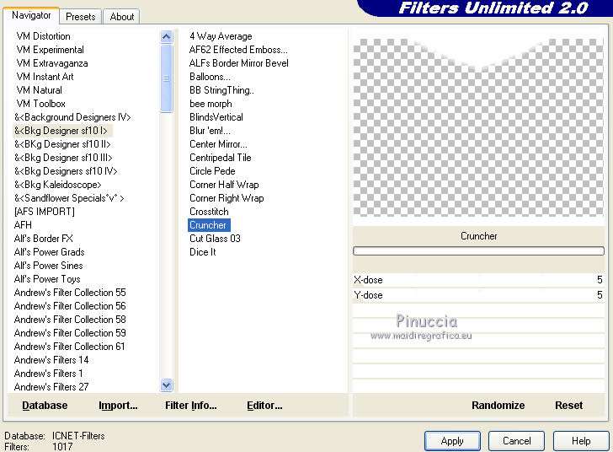Choose the Crosstitch filter
This screenshot has width=613, height=452.
209,212
